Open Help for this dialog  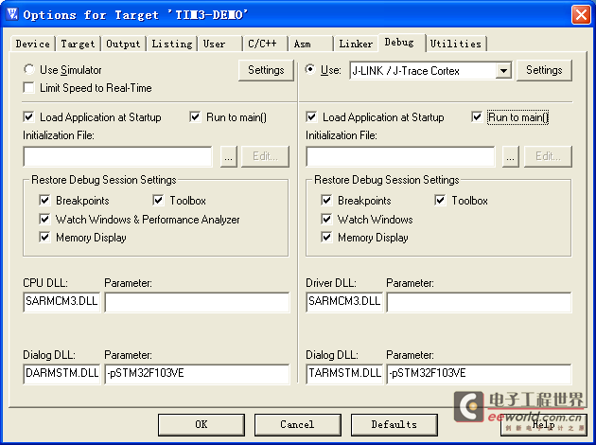(x=544, y=425)
